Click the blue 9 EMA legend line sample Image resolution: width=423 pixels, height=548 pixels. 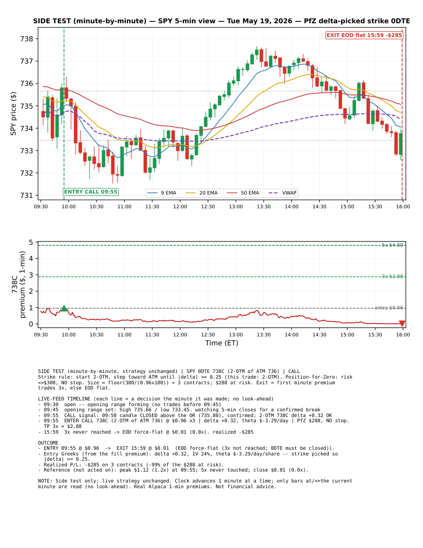(x=153, y=193)
